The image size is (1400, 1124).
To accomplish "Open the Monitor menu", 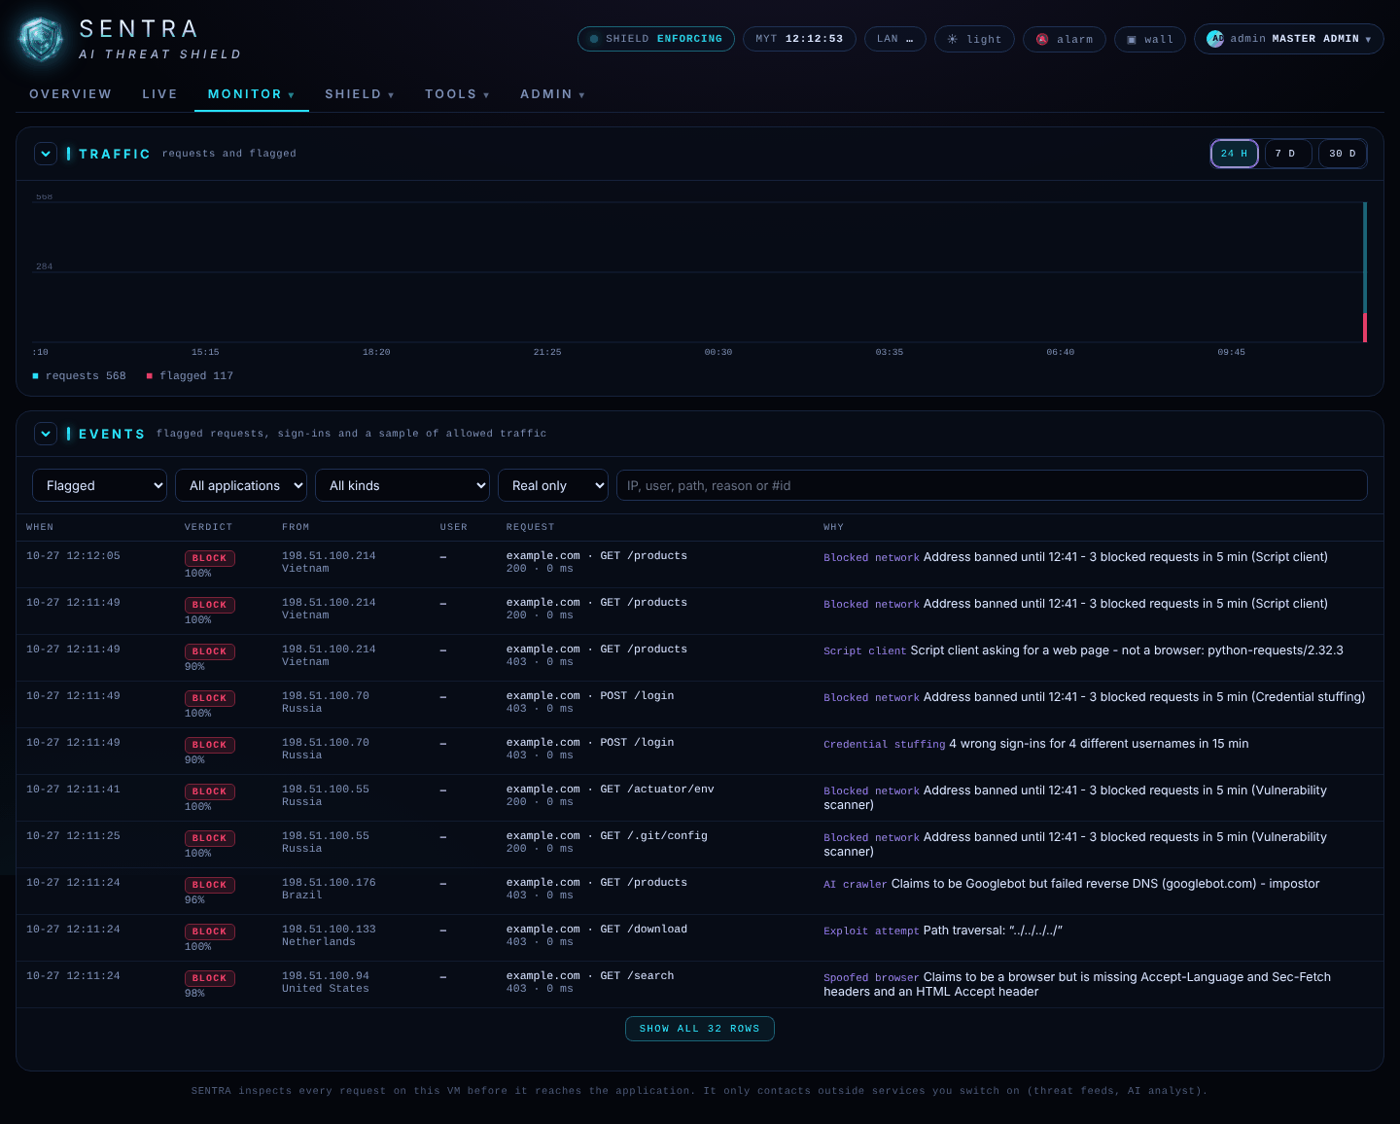I will (x=251, y=94).
